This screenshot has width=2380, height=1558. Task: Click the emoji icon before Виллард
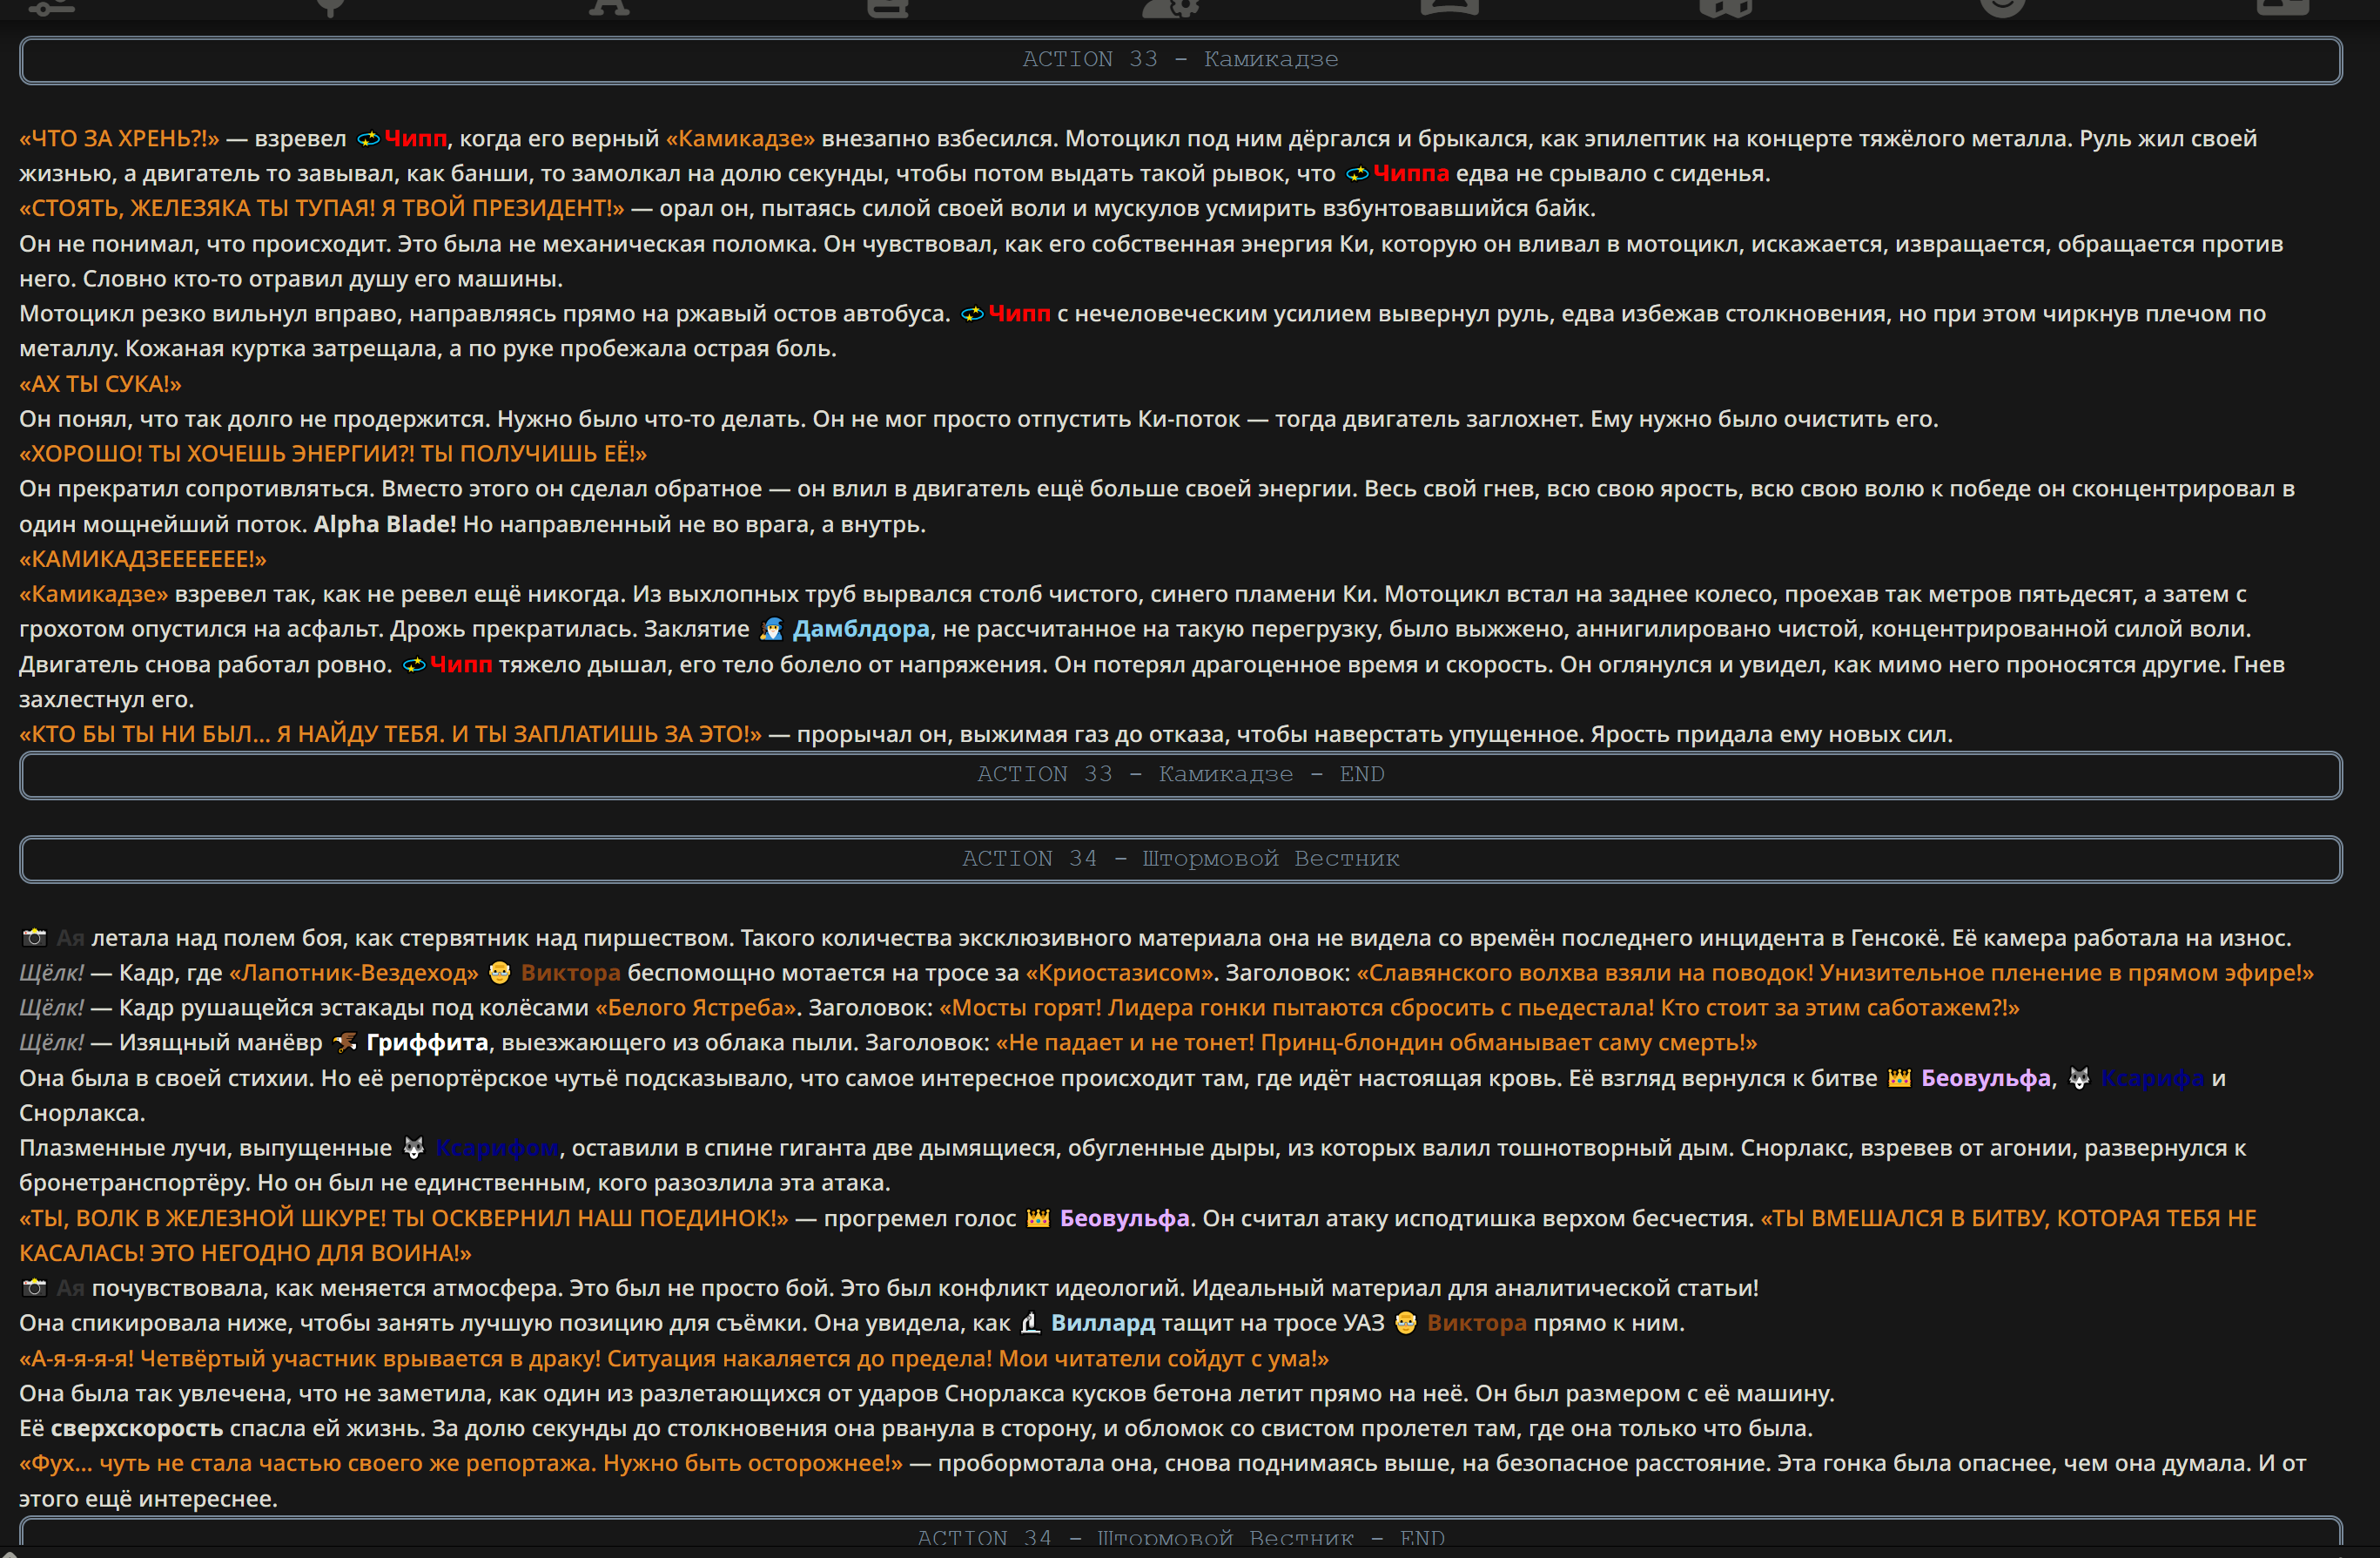[x=1030, y=1324]
